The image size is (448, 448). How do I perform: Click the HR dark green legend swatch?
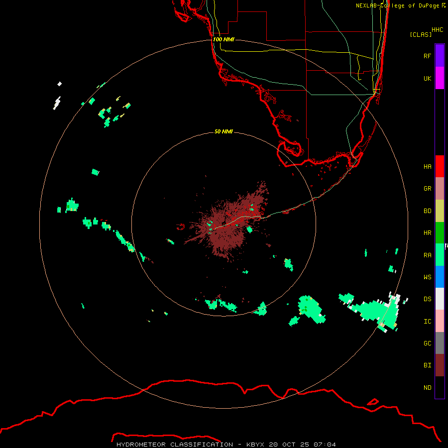[x=440, y=232]
